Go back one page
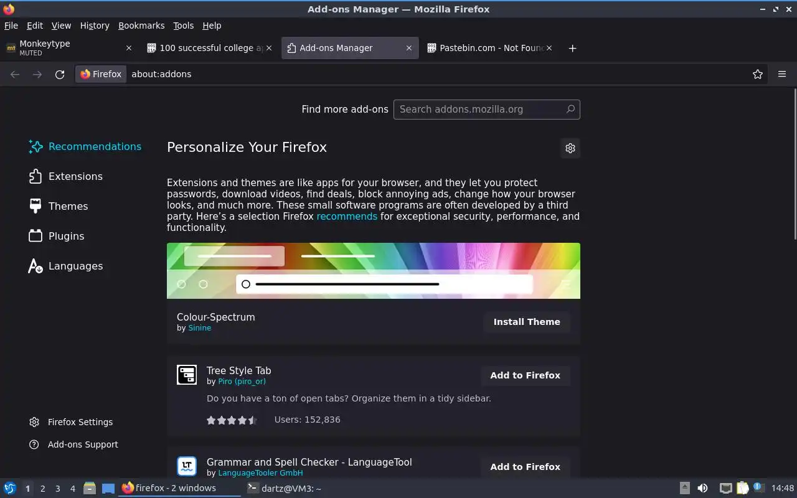 (x=15, y=74)
